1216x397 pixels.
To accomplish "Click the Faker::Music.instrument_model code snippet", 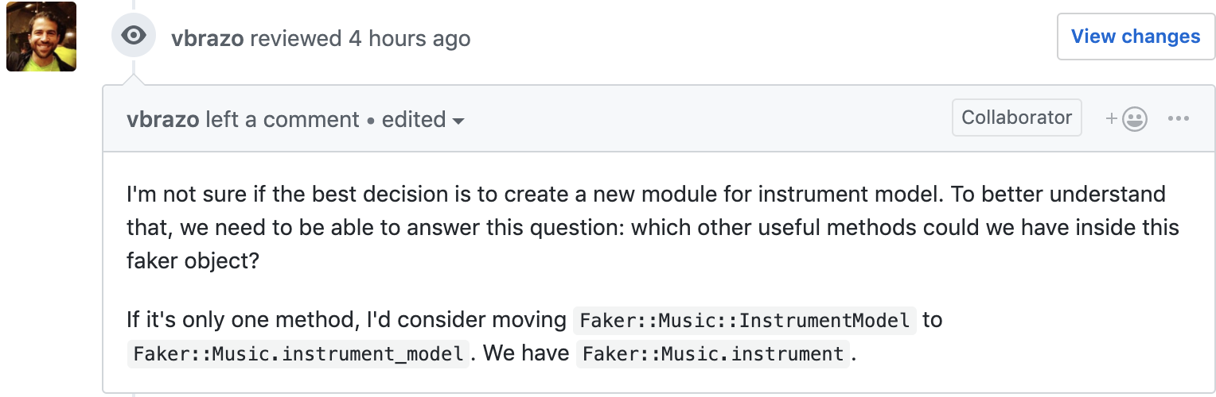I will point(298,353).
